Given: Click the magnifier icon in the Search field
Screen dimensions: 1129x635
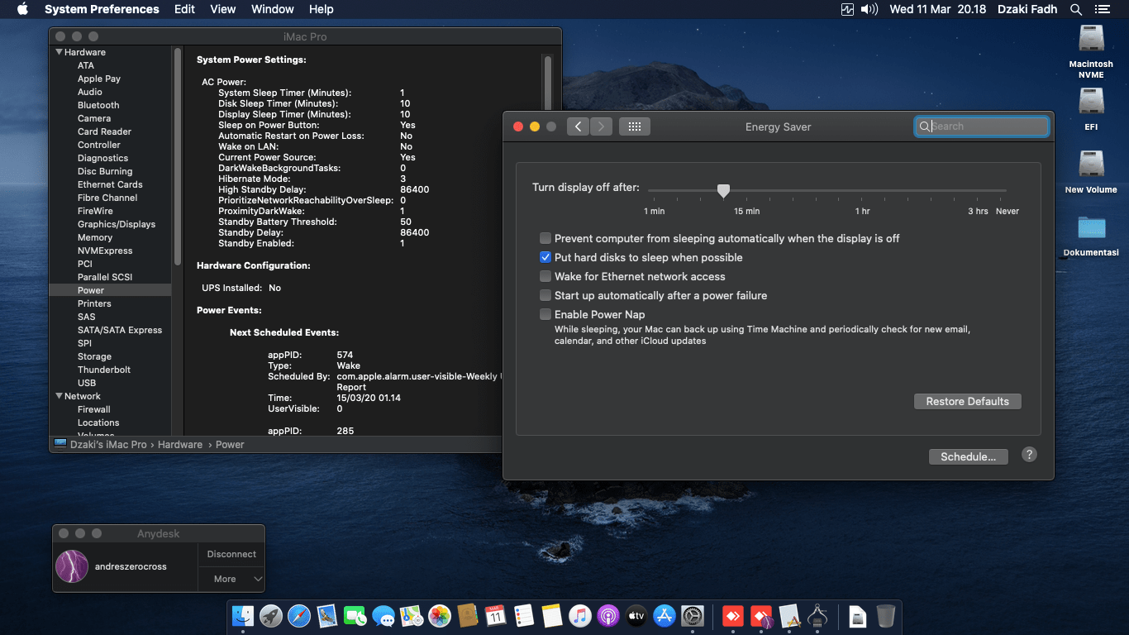Looking at the screenshot, I should [925, 126].
